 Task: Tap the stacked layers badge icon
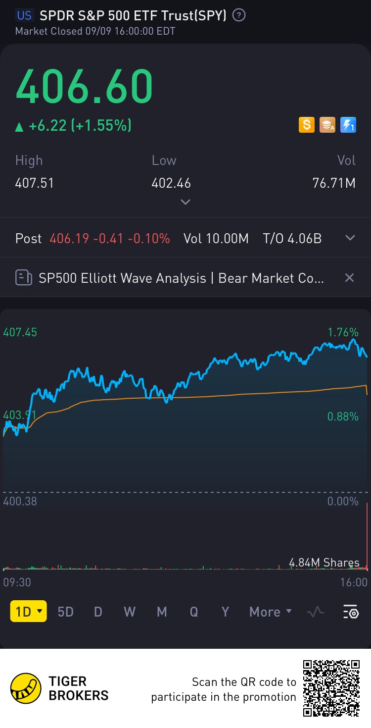pos(327,125)
